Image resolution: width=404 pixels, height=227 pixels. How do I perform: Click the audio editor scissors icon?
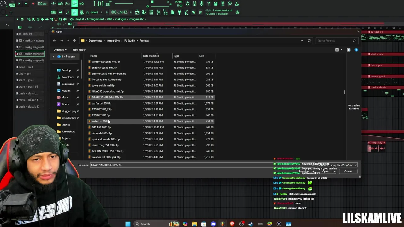pyautogui.click(x=194, y=3)
